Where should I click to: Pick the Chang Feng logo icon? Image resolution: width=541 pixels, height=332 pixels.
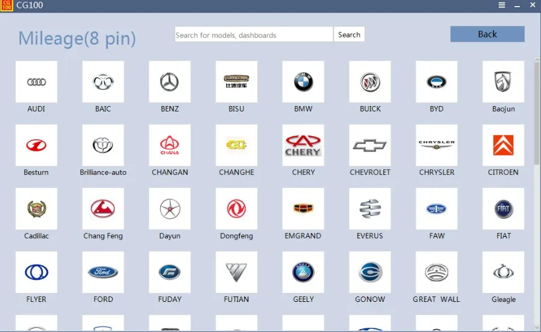click(x=103, y=208)
